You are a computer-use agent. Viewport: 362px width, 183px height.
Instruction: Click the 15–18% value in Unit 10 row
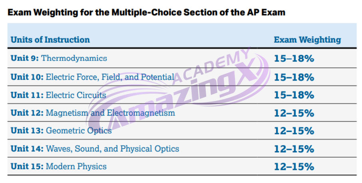point(294,77)
